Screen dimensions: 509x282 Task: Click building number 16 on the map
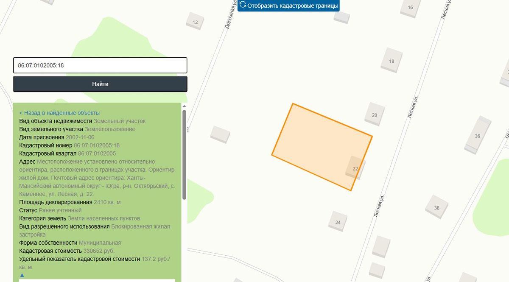coord(410,7)
